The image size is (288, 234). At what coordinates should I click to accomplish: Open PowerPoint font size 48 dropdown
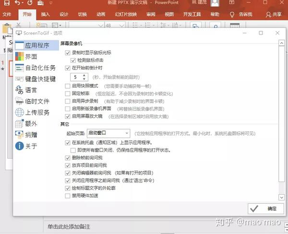(x=122, y=25)
